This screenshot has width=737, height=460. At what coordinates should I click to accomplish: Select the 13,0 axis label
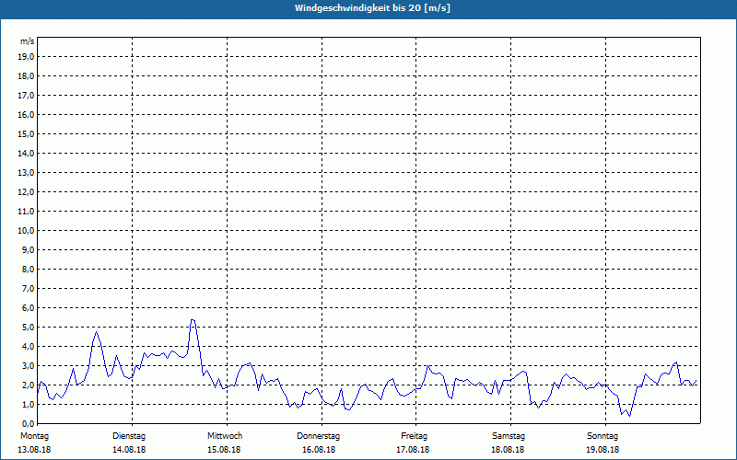tap(25, 173)
